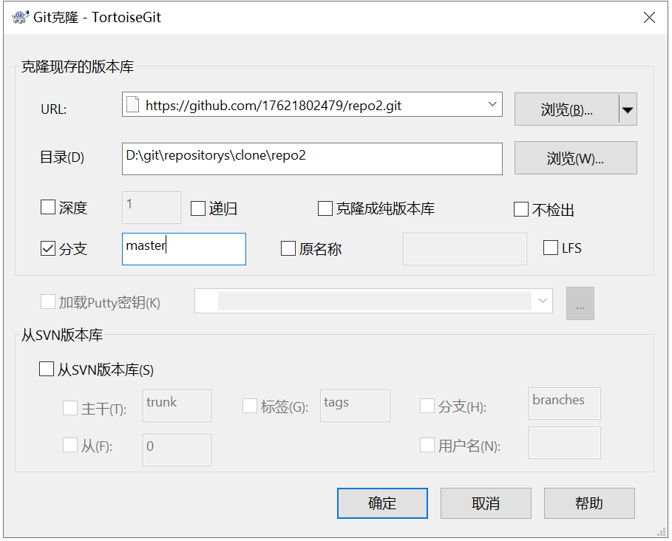Image resolution: width=672 pixels, height=541 pixels.
Task: Expand the URL combo box history
Action: click(492, 104)
